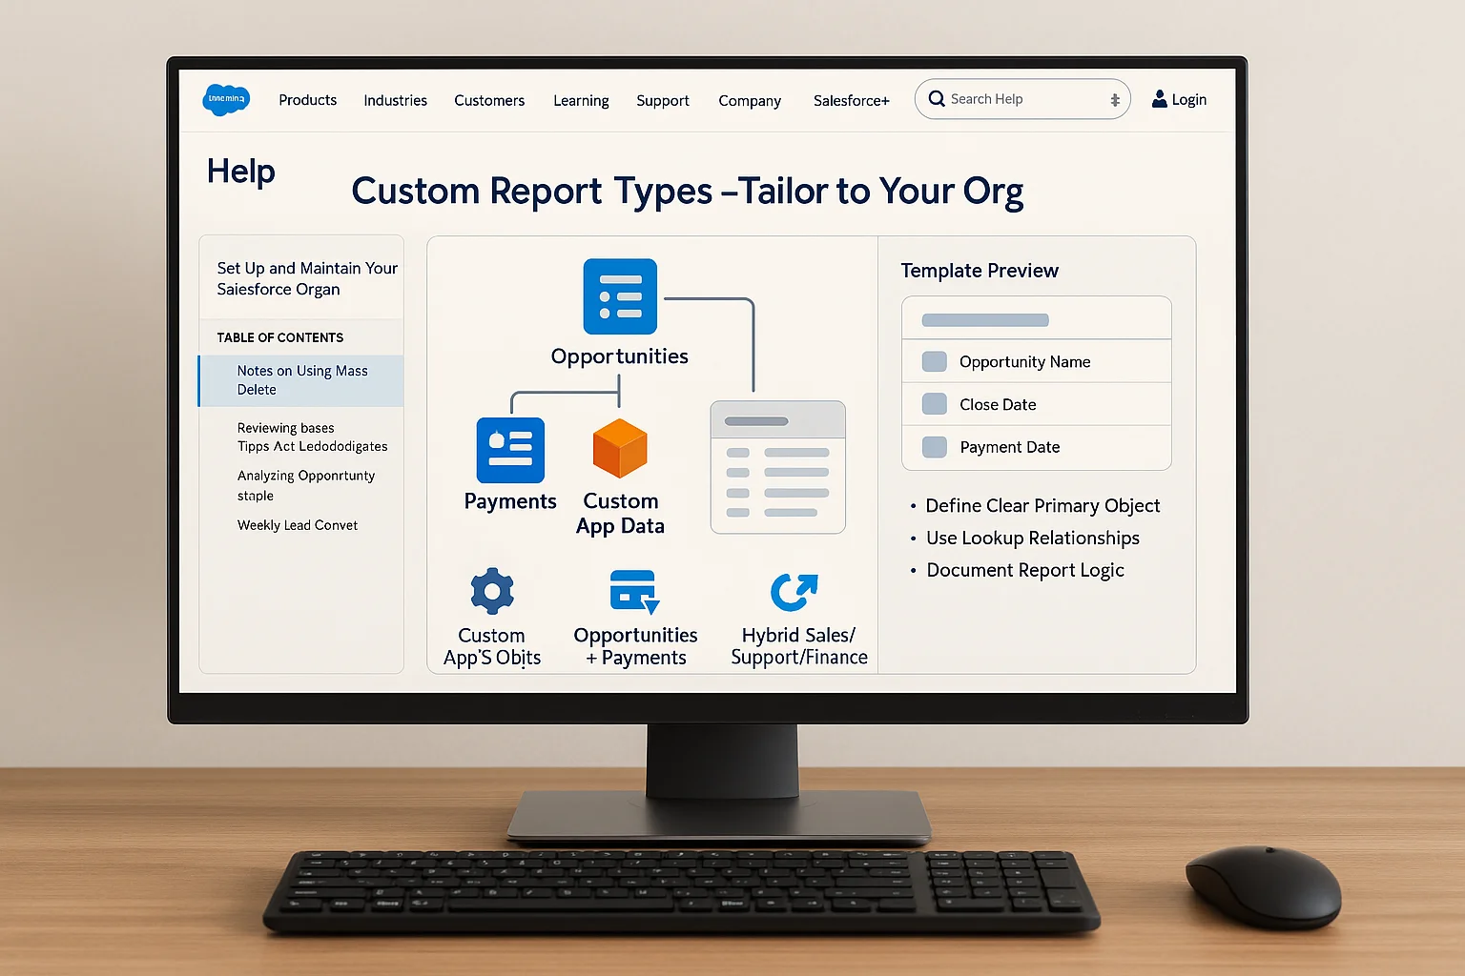Viewport: 1465px width, 976px height.
Task: Click the Hybrid Sales/Support/Finance arrow icon
Action: [x=794, y=592]
